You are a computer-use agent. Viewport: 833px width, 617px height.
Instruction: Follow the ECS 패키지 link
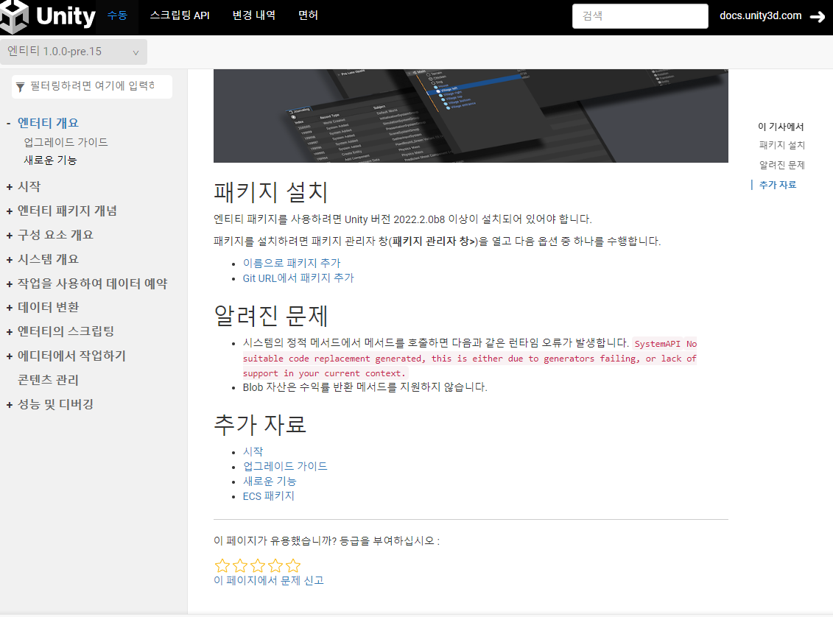click(268, 496)
